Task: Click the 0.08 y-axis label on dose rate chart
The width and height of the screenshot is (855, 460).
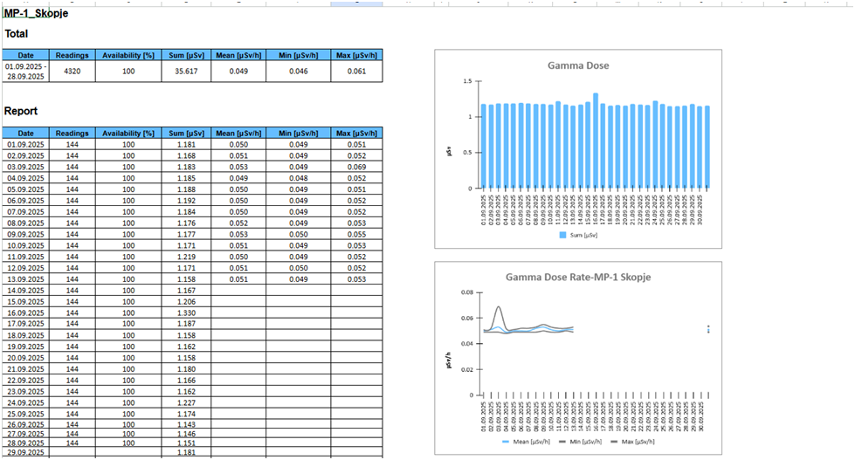Action: 466,292
